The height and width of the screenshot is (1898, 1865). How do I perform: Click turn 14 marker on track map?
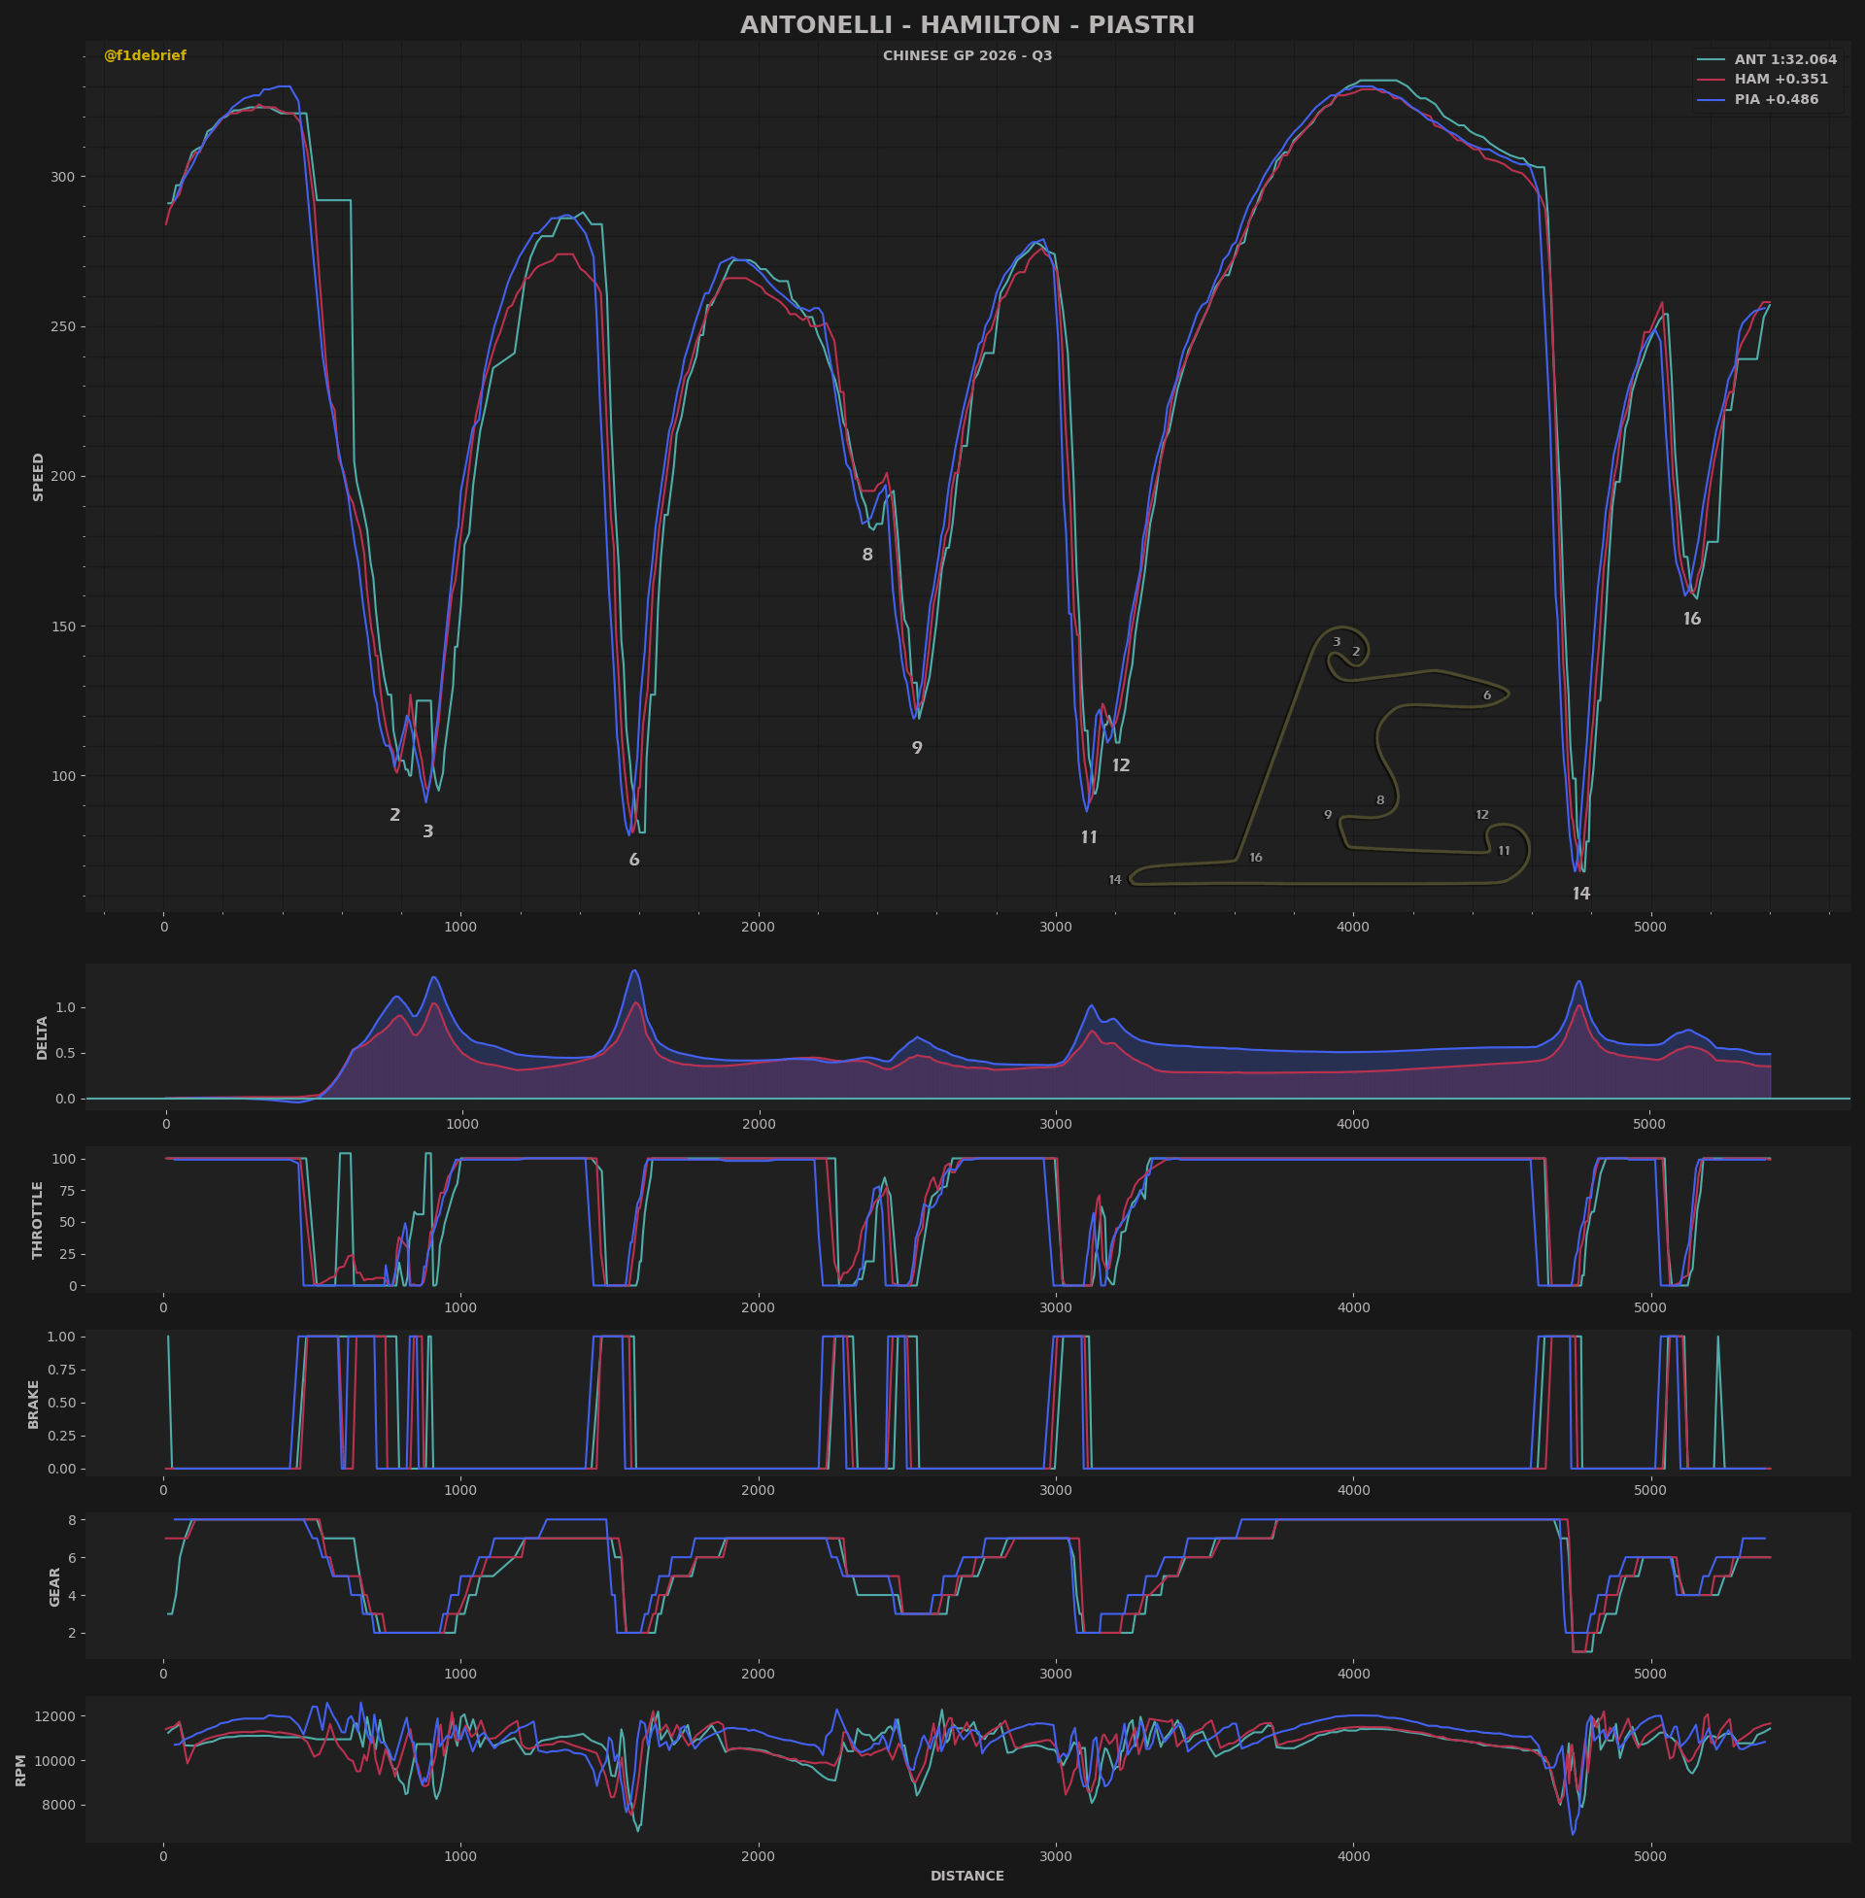pyautogui.click(x=1115, y=879)
